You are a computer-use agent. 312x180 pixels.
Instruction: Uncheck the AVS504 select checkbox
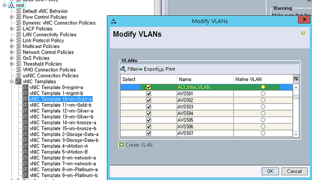(x=149, y=113)
